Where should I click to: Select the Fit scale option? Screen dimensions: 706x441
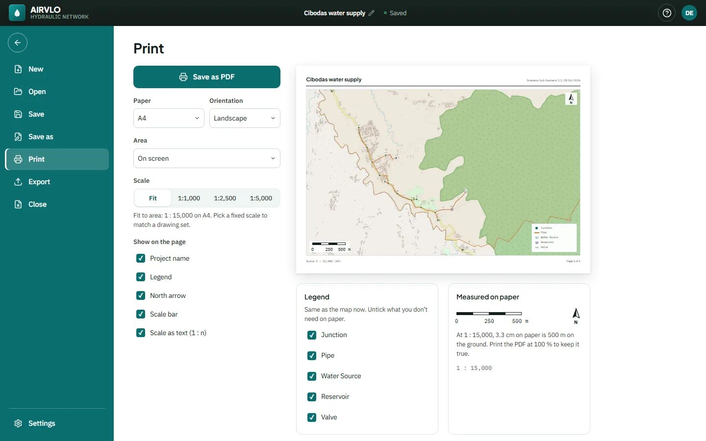point(153,198)
